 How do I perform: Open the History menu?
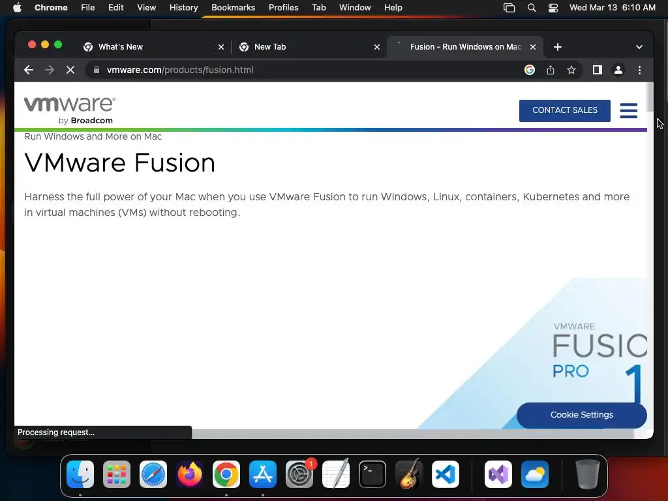(183, 7)
